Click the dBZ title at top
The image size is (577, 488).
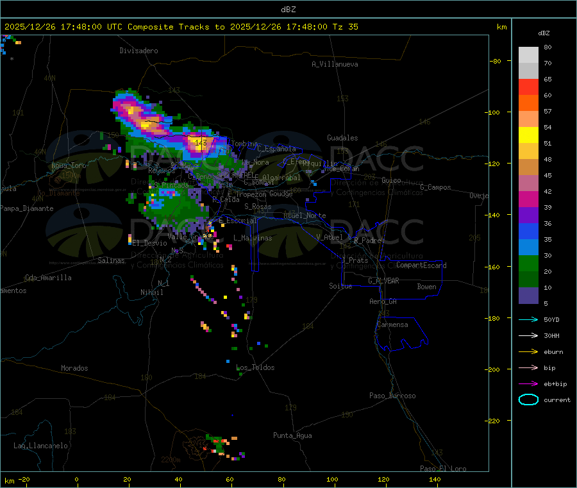tap(288, 10)
